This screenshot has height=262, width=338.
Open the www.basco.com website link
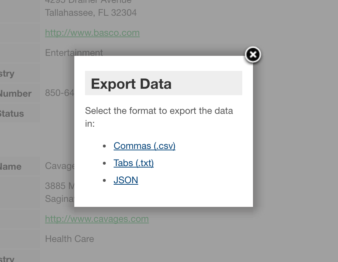[92, 33]
